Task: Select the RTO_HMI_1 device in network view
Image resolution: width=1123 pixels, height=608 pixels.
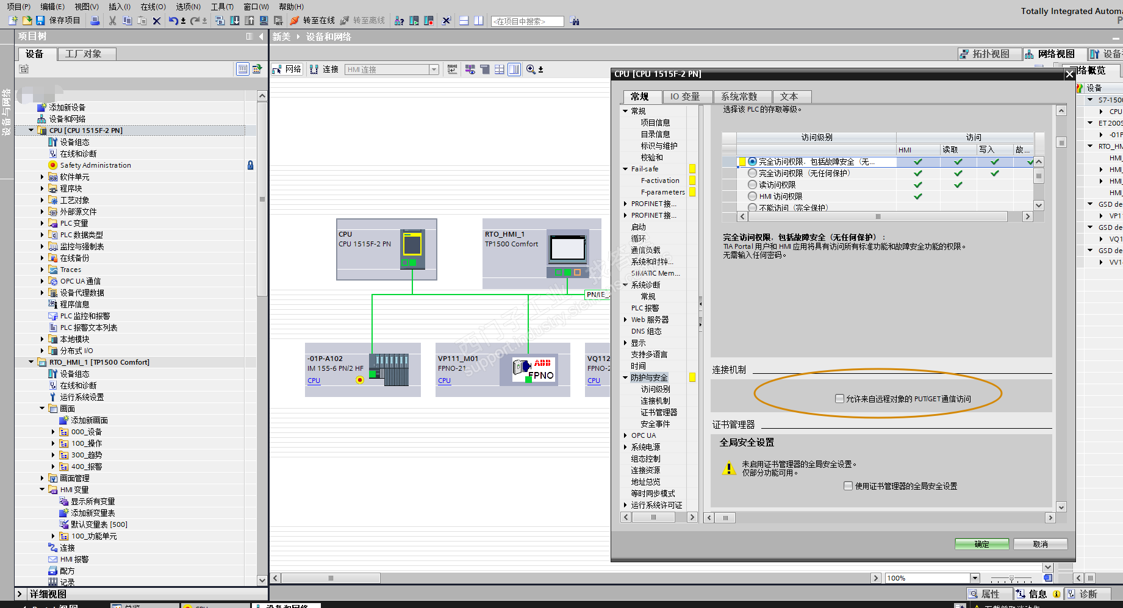Action: click(542, 254)
